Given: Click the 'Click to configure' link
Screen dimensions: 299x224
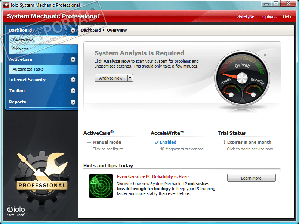Looking at the screenshot, I should [x=108, y=149].
